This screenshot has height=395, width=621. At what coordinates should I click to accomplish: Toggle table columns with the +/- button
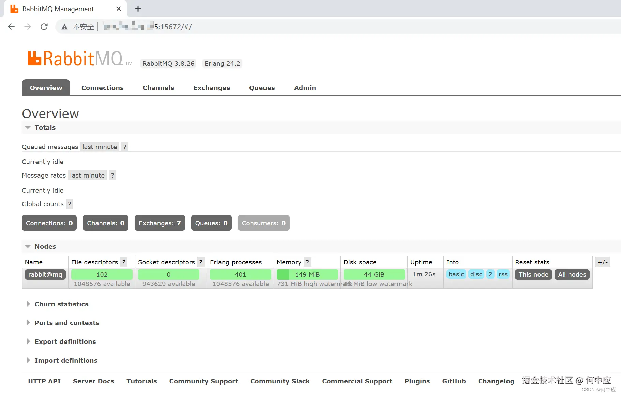603,262
